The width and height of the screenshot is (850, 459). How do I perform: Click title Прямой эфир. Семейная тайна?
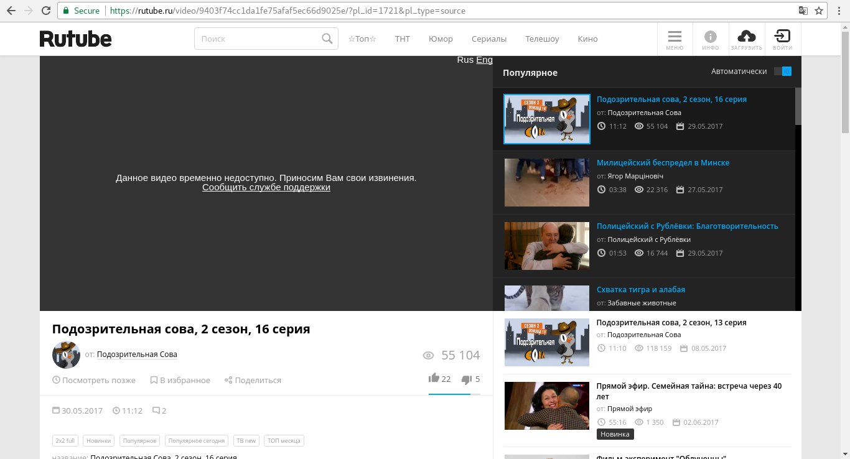(x=689, y=391)
